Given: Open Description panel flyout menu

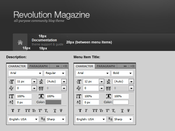Looking at the screenshot, I should click(x=65, y=66).
